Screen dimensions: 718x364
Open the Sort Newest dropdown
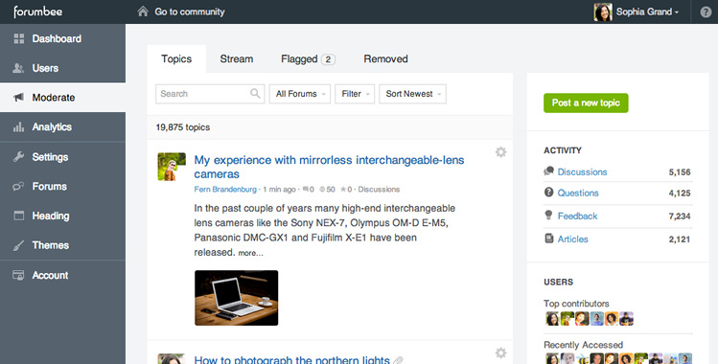pyautogui.click(x=412, y=94)
